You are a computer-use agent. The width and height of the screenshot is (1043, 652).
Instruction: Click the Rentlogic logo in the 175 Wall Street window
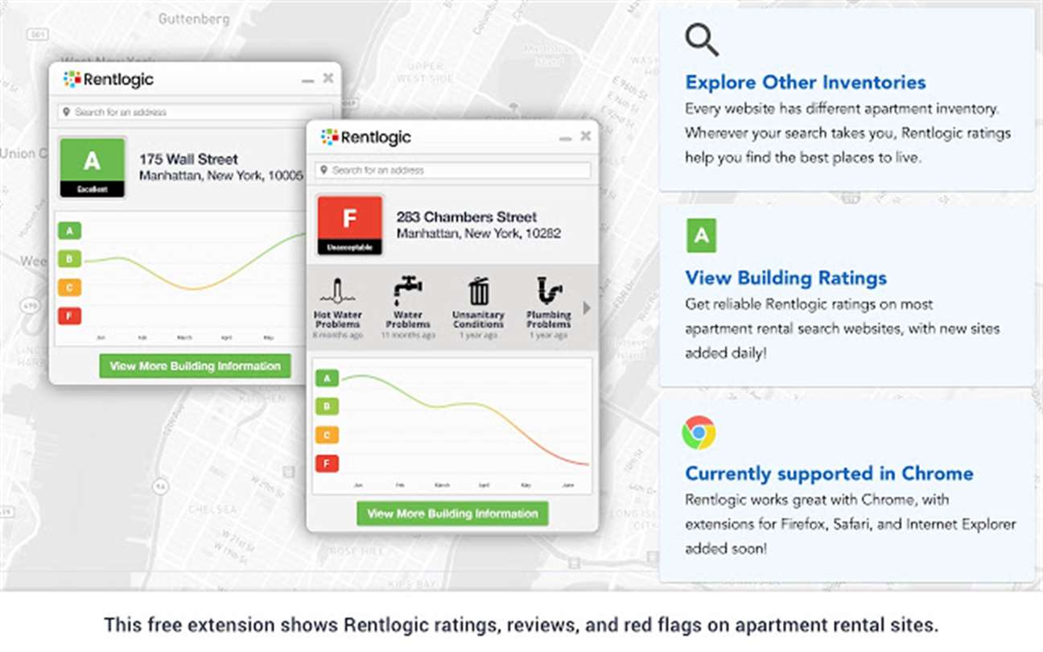coord(109,79)
